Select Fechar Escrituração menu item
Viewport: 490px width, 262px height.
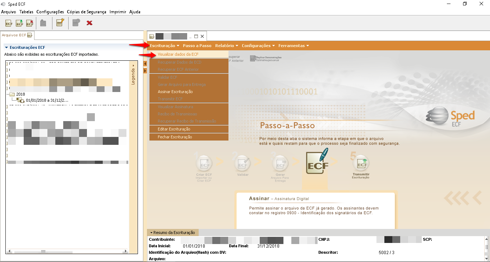189,137
